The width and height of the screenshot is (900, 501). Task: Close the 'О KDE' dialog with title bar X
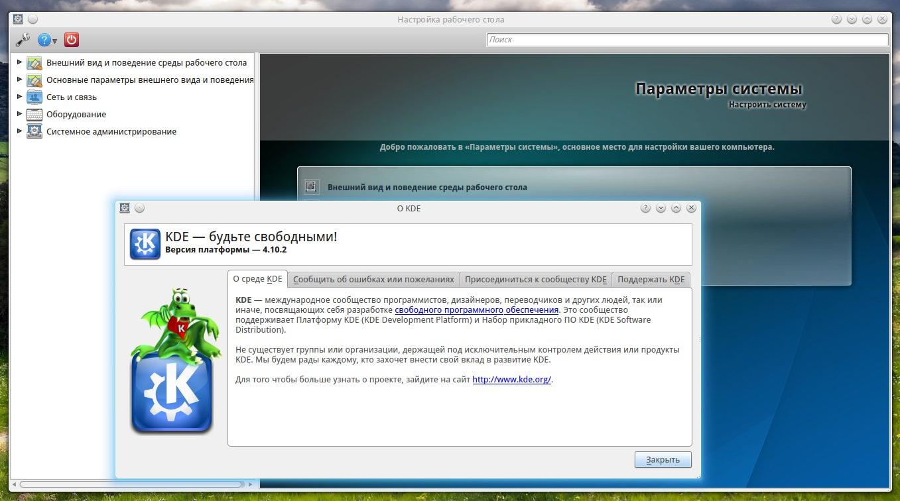pyautogui.click(x=691, y=208)
